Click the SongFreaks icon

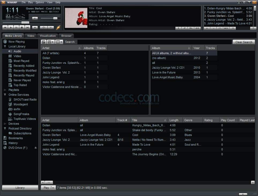(10, 114)
